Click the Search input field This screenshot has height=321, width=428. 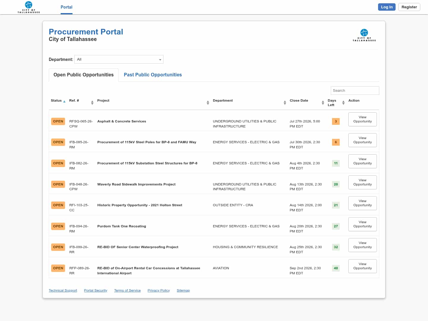click(x=355, y=91)
